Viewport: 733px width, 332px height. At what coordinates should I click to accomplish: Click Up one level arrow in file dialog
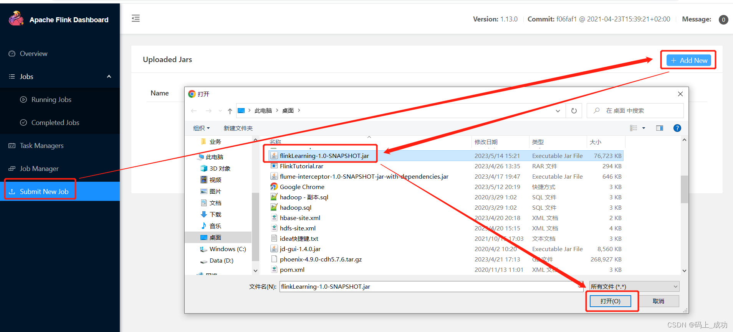click(x=230, y=111)
